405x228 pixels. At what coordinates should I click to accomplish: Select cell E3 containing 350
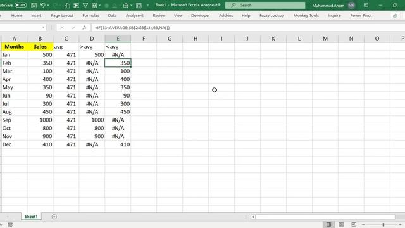[x=118, y=63]
